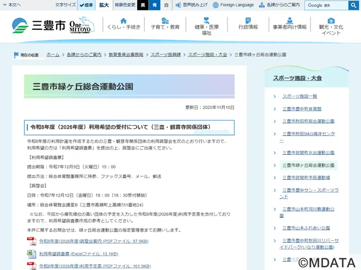Select 拡大 text size
This screenshot has width=361, height=270.
pyautogui.click(x=104, y=5)
